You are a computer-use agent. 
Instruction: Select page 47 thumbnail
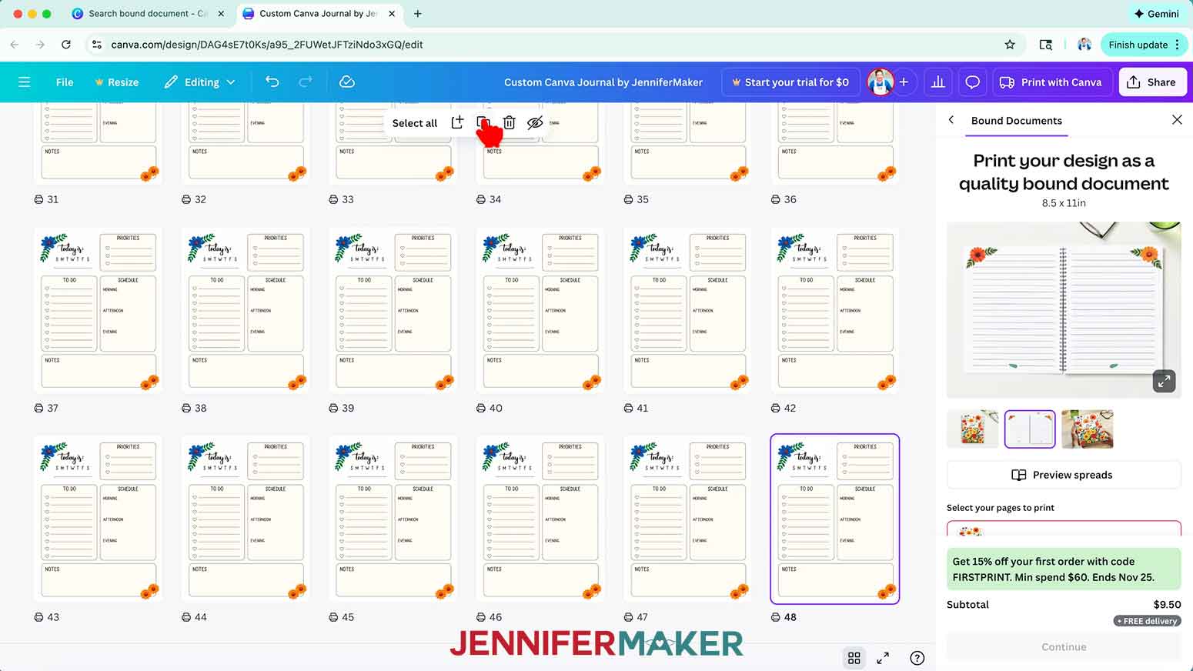(687, 519)
